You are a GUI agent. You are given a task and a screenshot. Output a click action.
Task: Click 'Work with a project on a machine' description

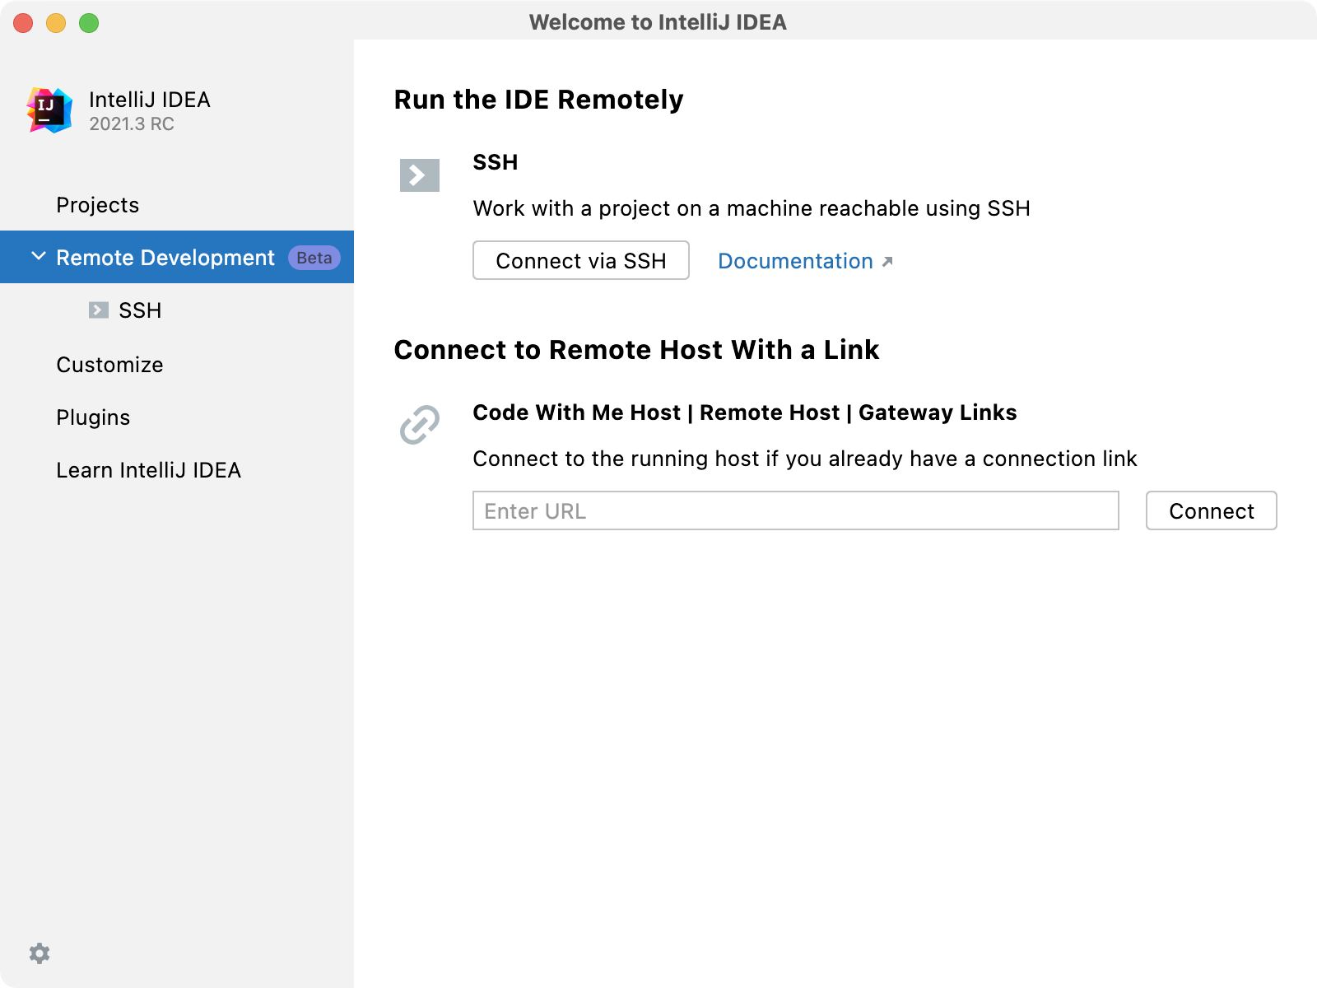[752, 208]
